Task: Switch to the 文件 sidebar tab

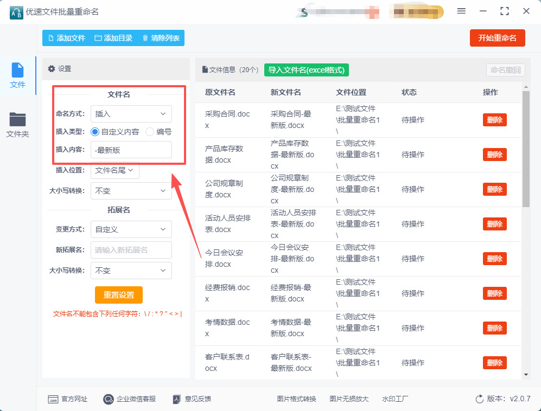Action: tap(17, 75)
